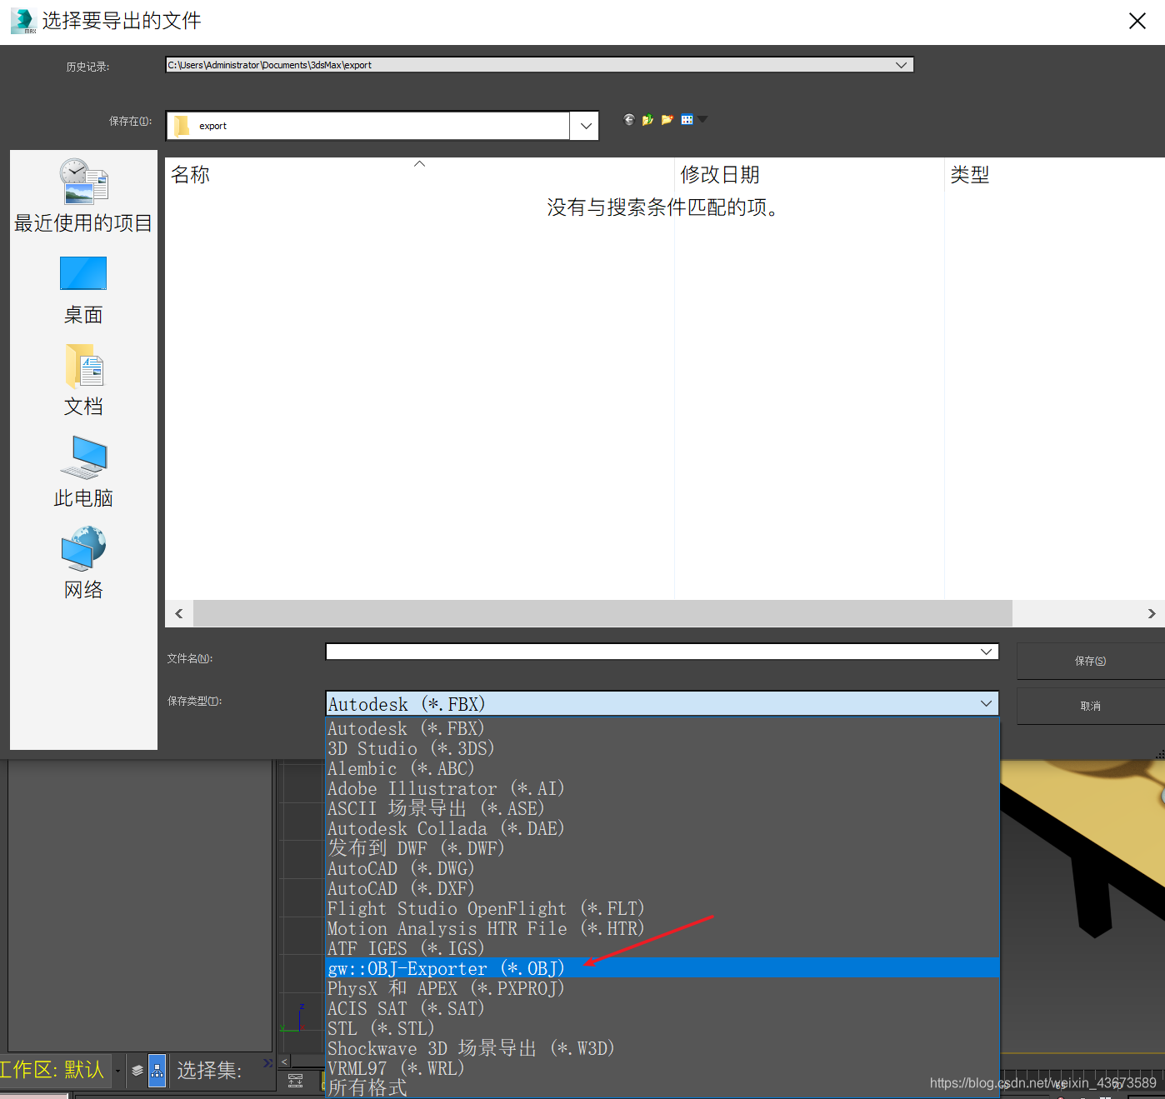
Task: Choose PhysX 和 APEX (*.PXPROJ) format
Action: coord(662,988)
